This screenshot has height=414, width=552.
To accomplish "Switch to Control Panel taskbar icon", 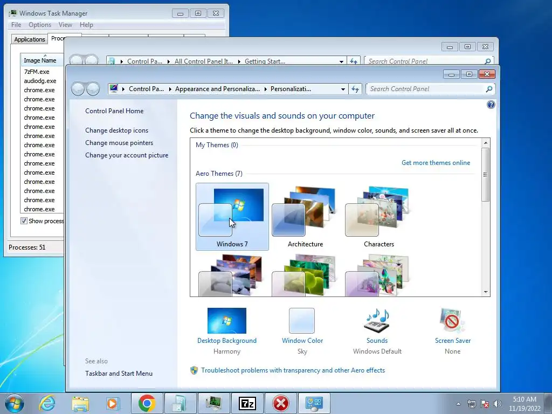I will 314,403.
